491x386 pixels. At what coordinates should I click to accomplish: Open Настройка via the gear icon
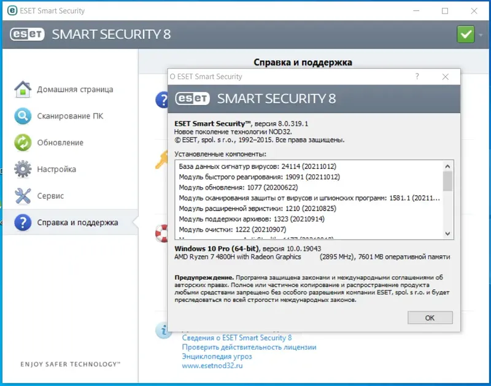[x=23, y=169]
